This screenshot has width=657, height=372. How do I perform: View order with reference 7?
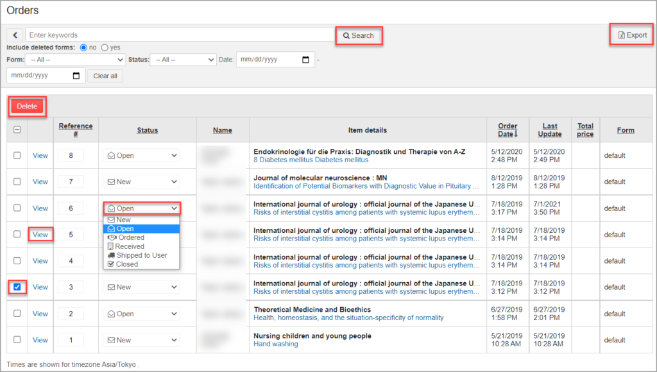(40, 182)
